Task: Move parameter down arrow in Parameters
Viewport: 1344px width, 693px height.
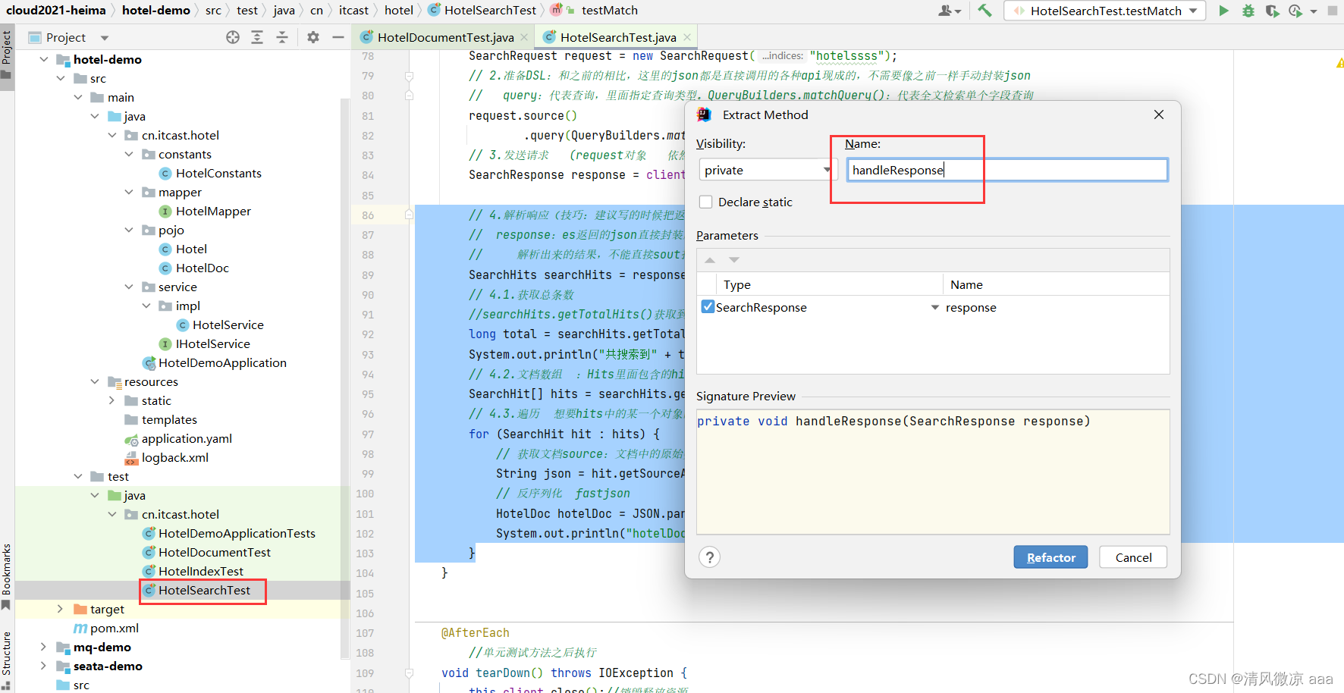Action: click(734, 260)
